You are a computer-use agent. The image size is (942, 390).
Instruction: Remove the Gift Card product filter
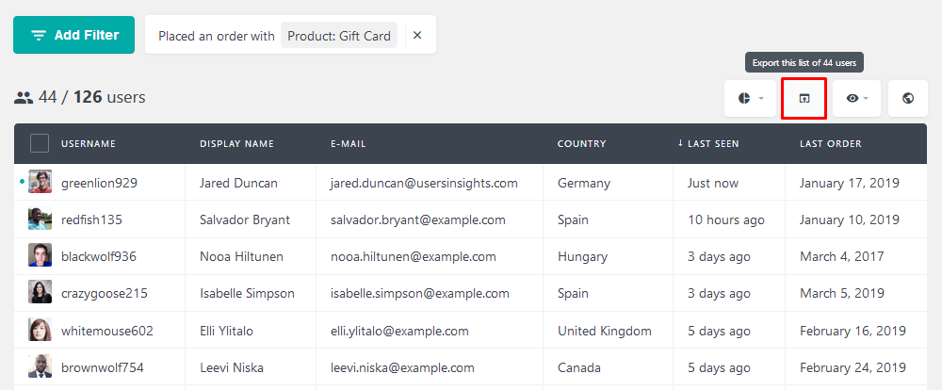click(x=417, y=36)
